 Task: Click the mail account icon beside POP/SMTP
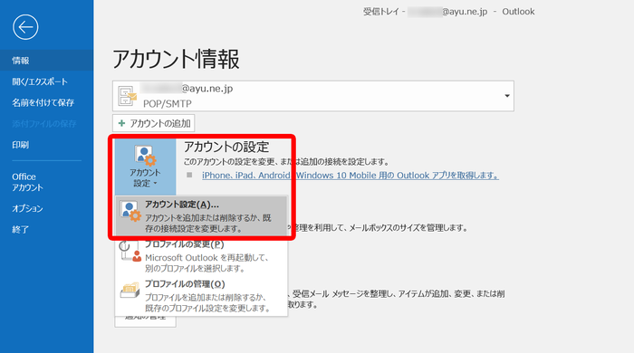[x=127, y=96]
